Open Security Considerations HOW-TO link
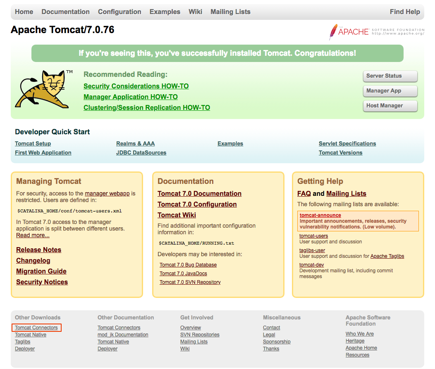 (x=136, y=86)
